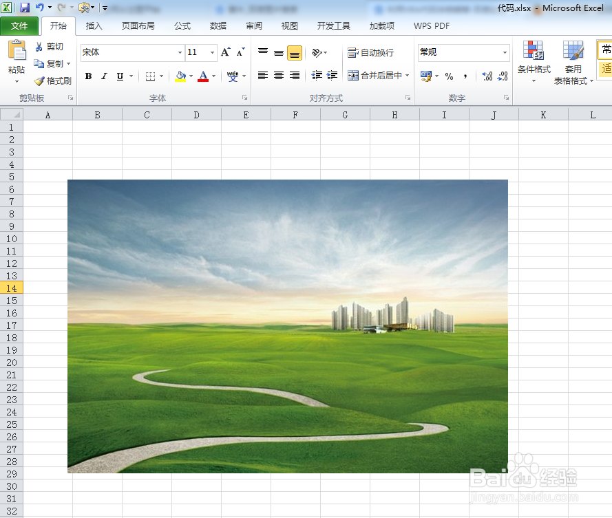Image resolution: width=612 pixels, height=518 pixels.
Task: Decrease the cell indent
Action: 317,75
